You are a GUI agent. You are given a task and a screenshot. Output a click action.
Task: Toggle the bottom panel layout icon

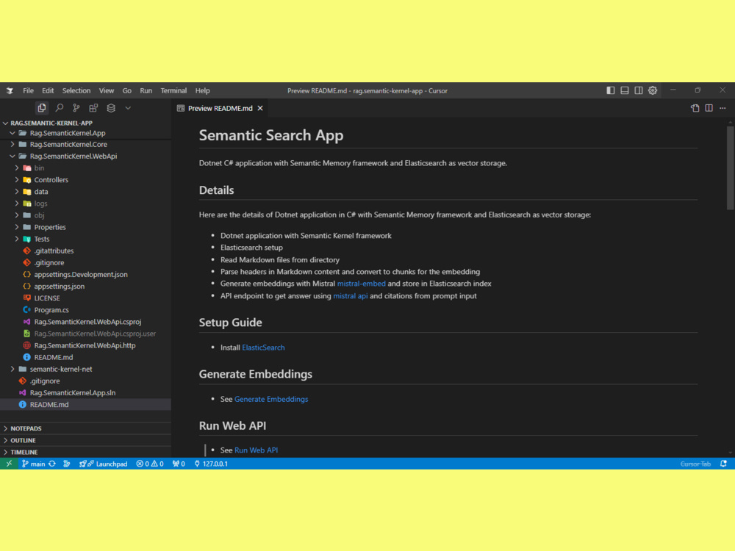point(624,90)
